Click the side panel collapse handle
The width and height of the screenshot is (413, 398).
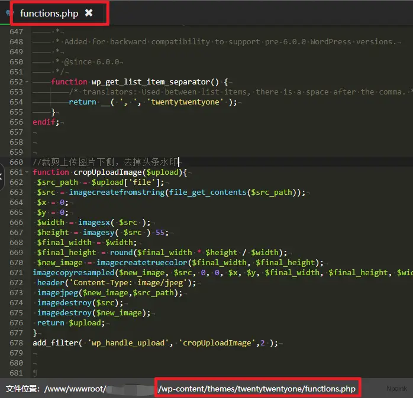coord(1,177)
